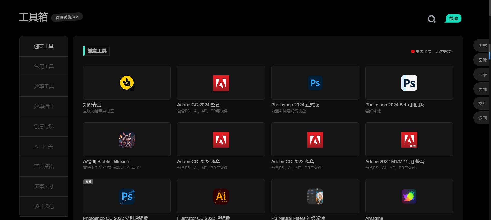Open Illustrator CC 2022 Ai icon
This screenshot has height=220, width=491.
(x=221, y=197)
